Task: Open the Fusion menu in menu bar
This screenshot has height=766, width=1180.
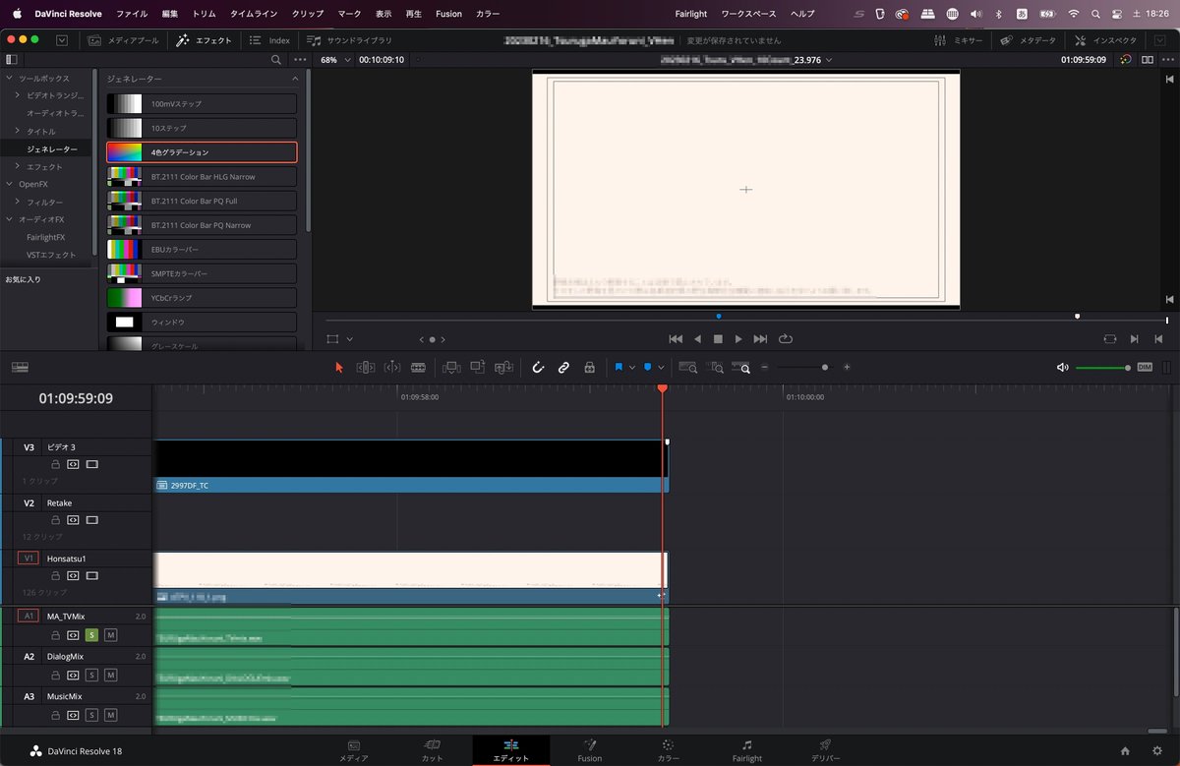Action: [x=448, y=14]
